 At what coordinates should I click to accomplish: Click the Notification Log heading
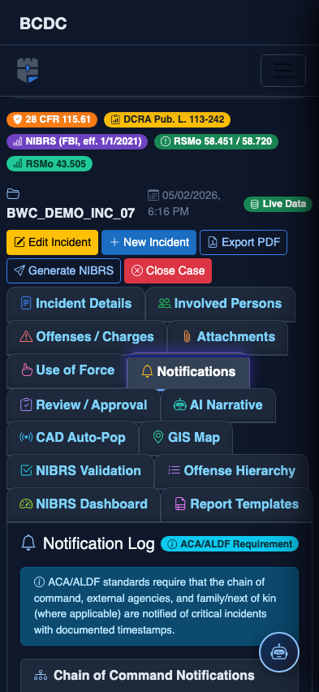pyautogui.click(x=99, y=543)
